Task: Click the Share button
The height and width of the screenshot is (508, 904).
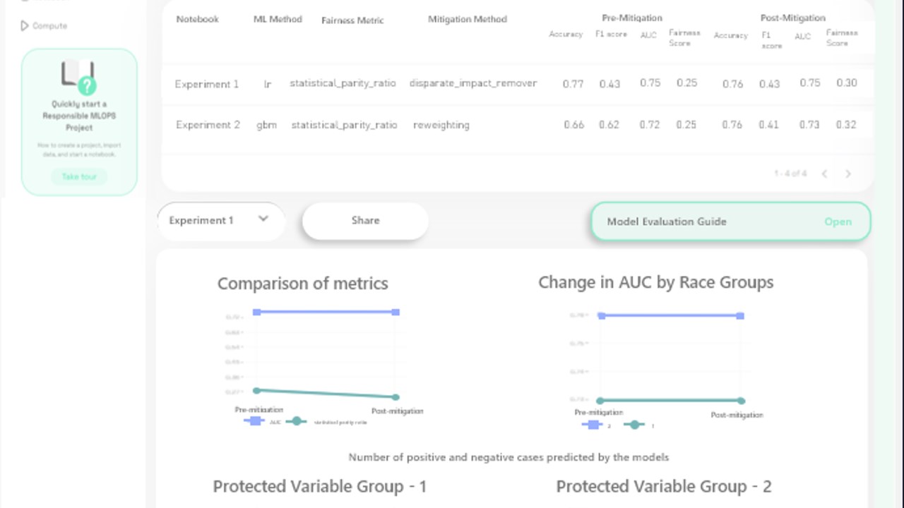Action: tap(365, 221)
